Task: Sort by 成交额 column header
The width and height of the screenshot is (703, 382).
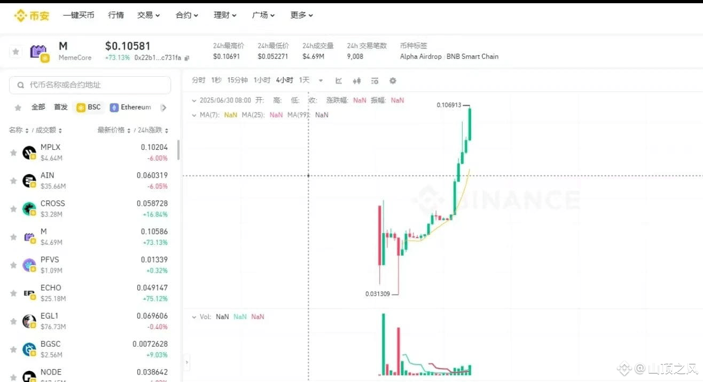Action: click(x=49, y=130)
